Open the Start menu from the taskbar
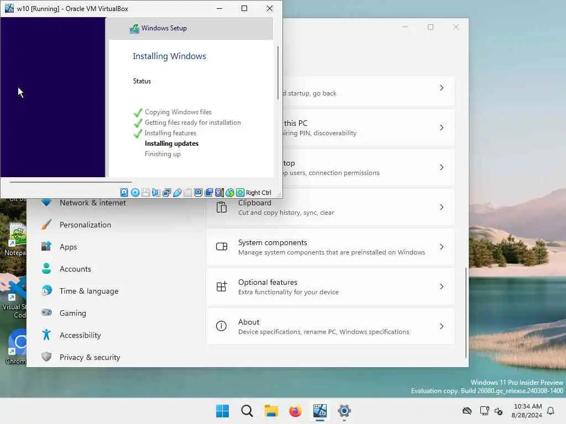This screenshot has width=566, height=424. pyautogui.click(x=222, y=411)
